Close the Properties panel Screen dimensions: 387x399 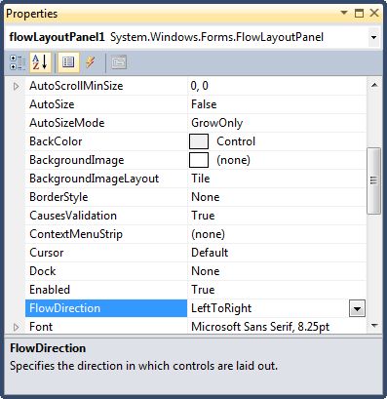coord(374,13)
